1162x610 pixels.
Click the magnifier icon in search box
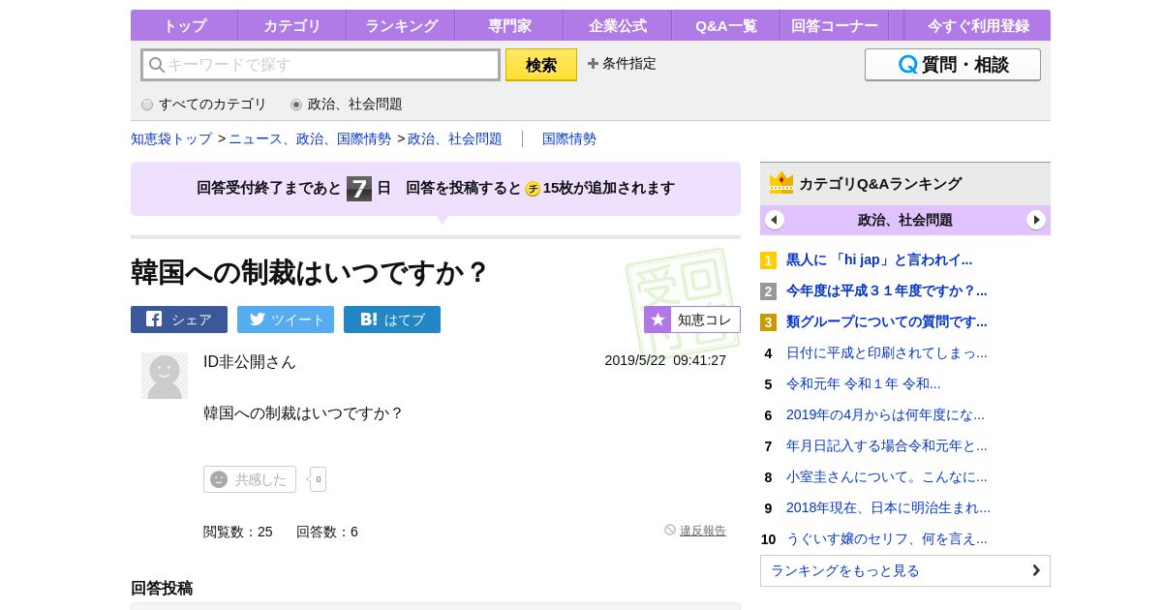point(156,65)
